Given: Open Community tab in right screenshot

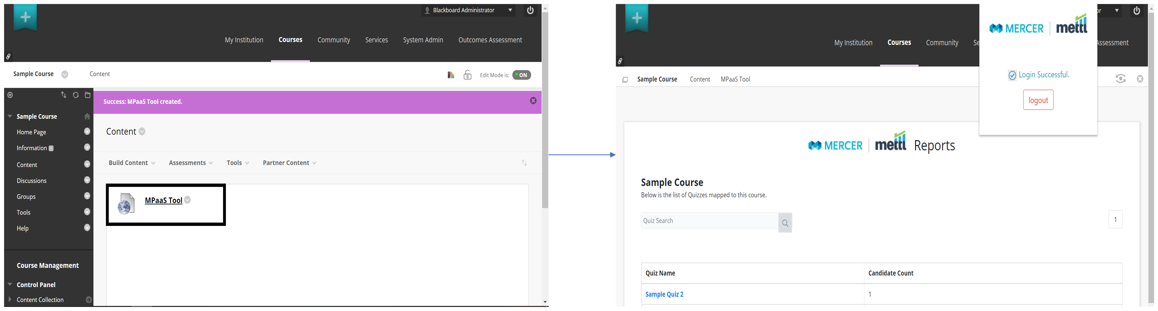Looking at the screenshot, I should tap(942, 43).
